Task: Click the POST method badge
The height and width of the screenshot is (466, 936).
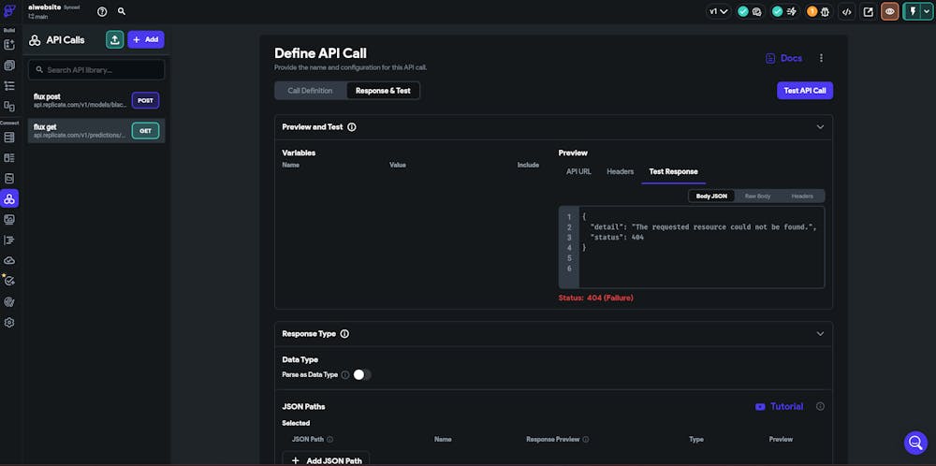Action: pyautogui.click(x=146, y=100)
